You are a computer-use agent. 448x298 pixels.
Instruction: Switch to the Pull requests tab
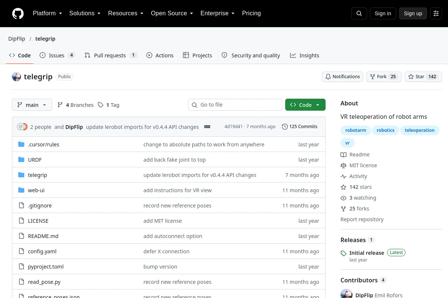tap(111, 55)
